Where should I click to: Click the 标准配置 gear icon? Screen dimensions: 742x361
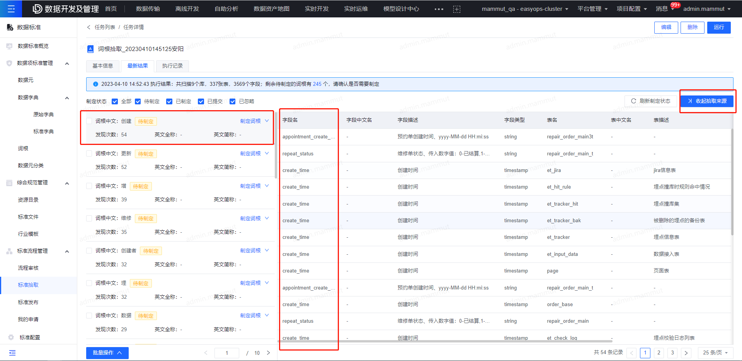tap(11, 337)
